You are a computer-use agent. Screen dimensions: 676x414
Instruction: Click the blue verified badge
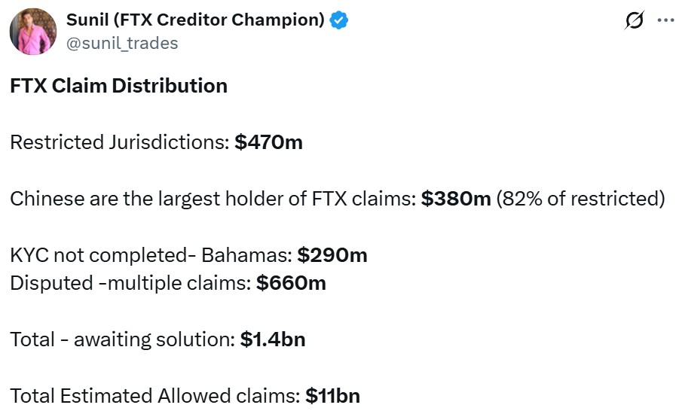338,20
